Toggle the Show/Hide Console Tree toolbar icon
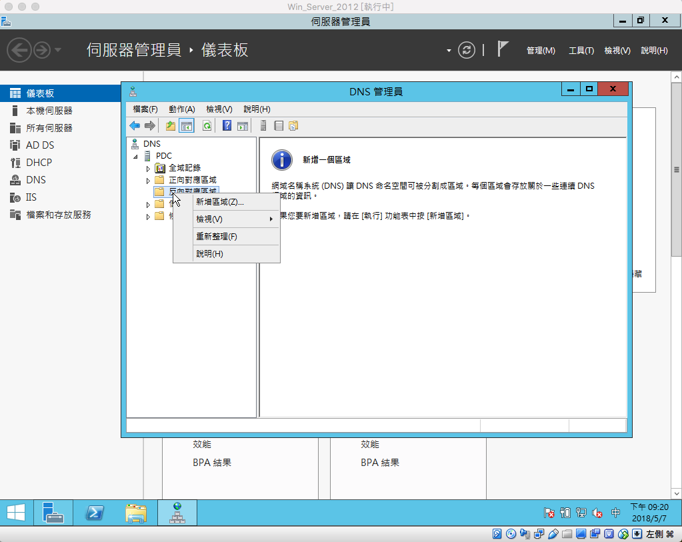Screen dimensions: 682x542 186,126
